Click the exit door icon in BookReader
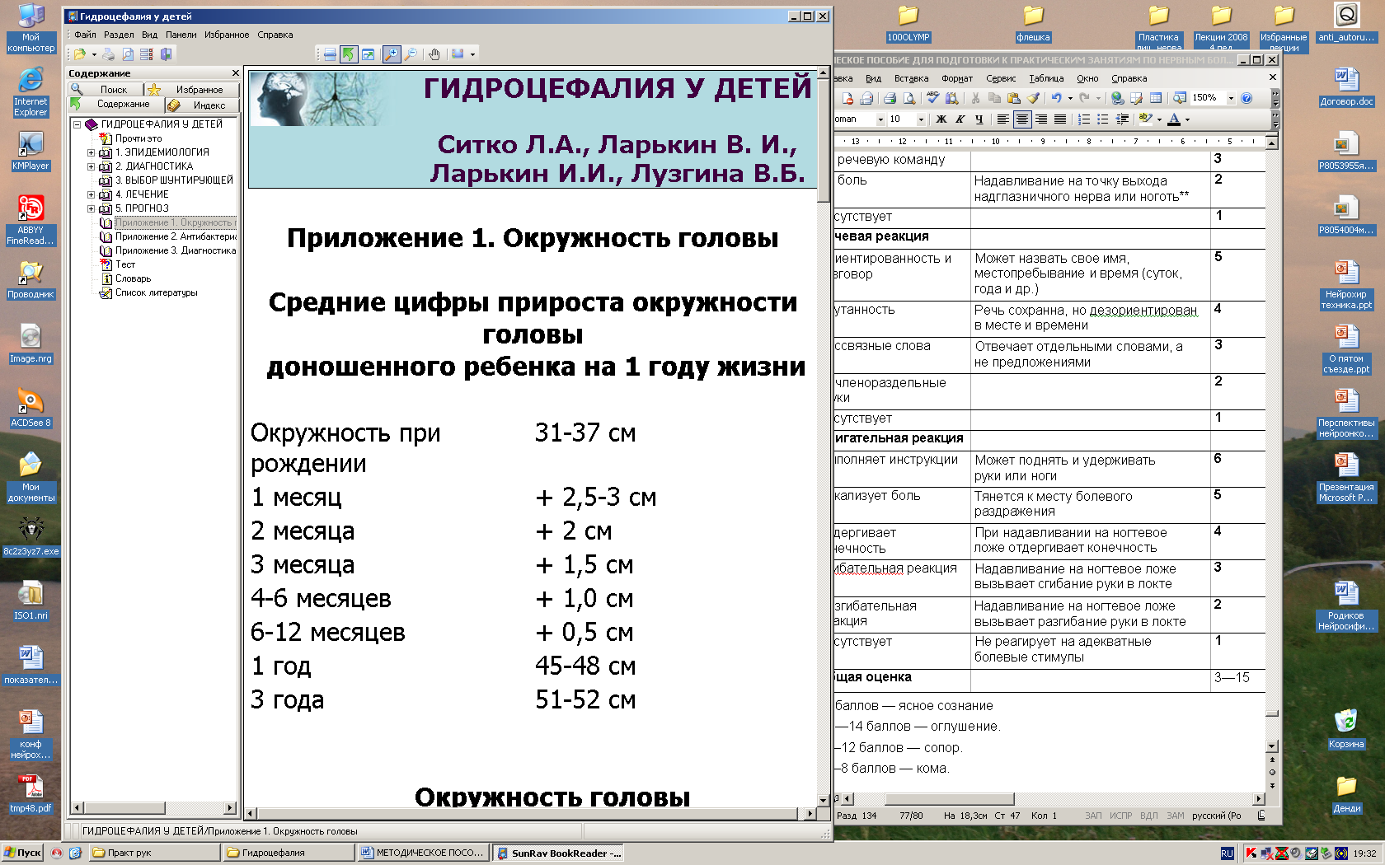This screenshot has width=1385, height=865. click(167, 54)
